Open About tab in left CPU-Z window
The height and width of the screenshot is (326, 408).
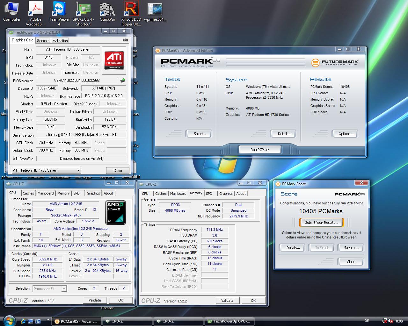pos(108,193)
